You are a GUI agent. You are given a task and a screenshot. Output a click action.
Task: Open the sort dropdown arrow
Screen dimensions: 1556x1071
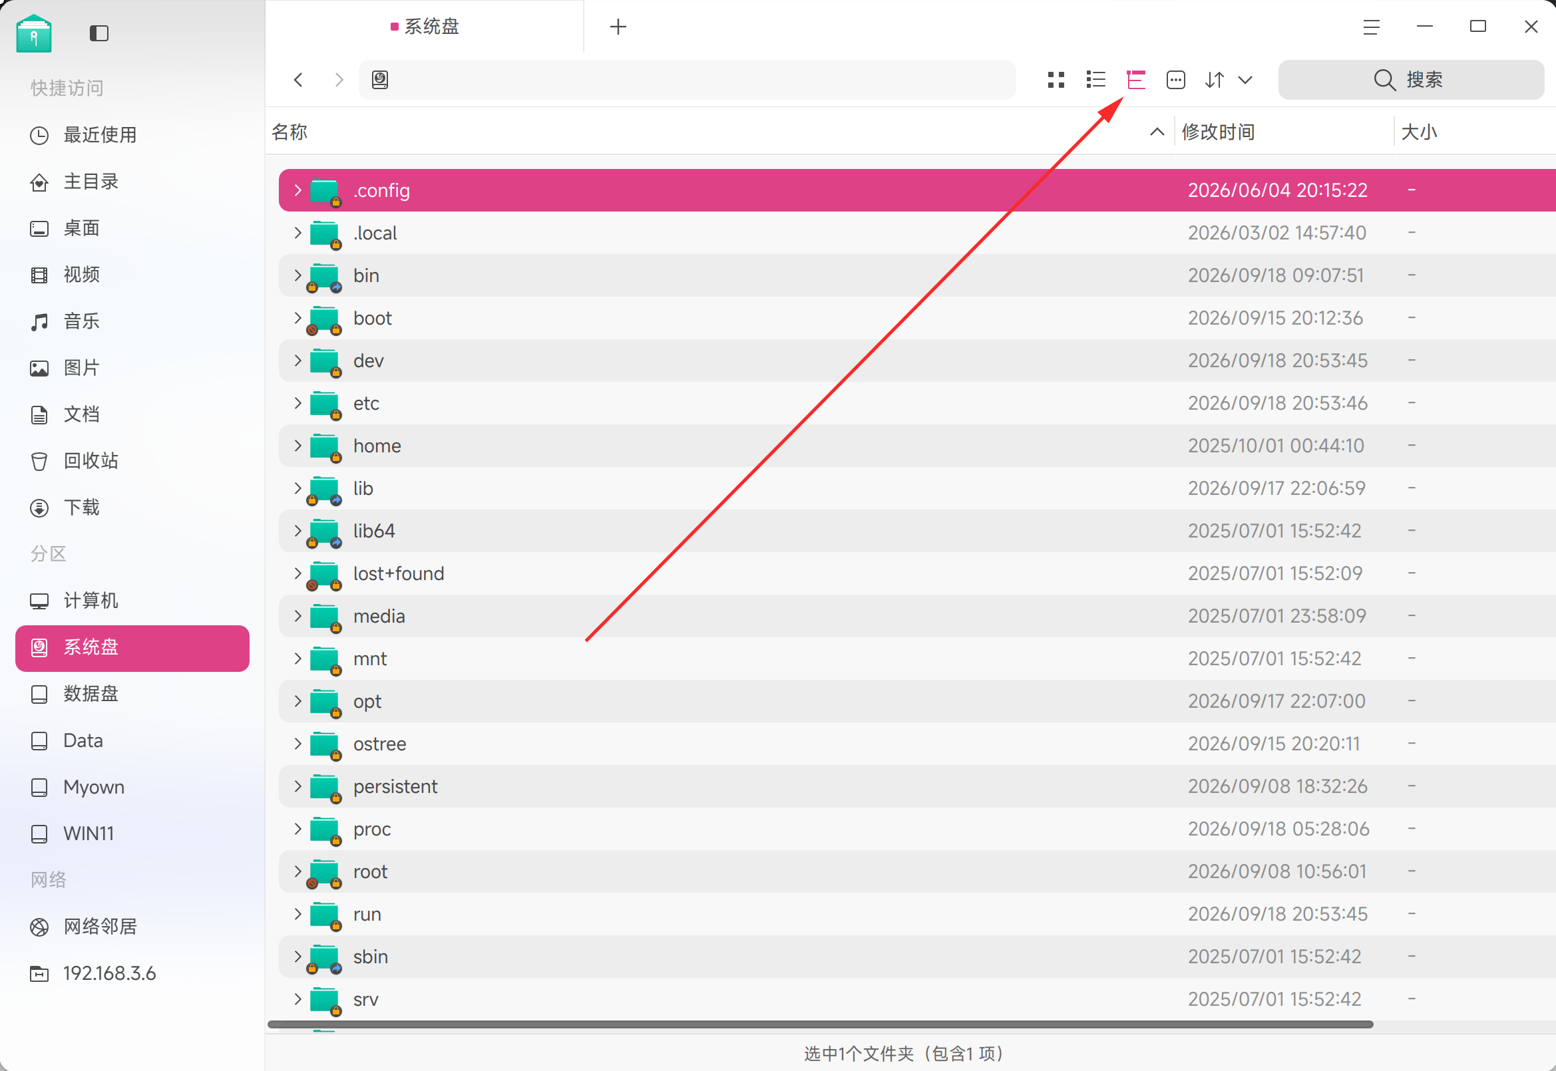(x=1245, y=80)
